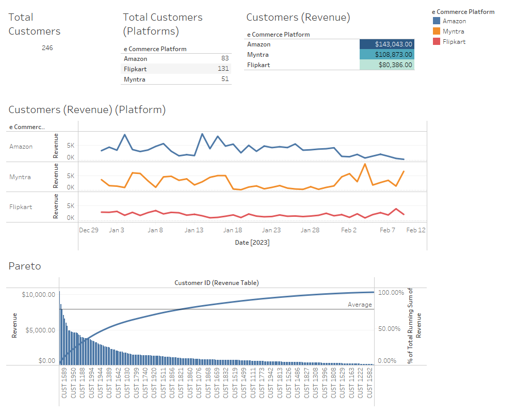The image size is (516, 413).
Task: Click the Feb 7 date axis label
Action: coord(388,230)
